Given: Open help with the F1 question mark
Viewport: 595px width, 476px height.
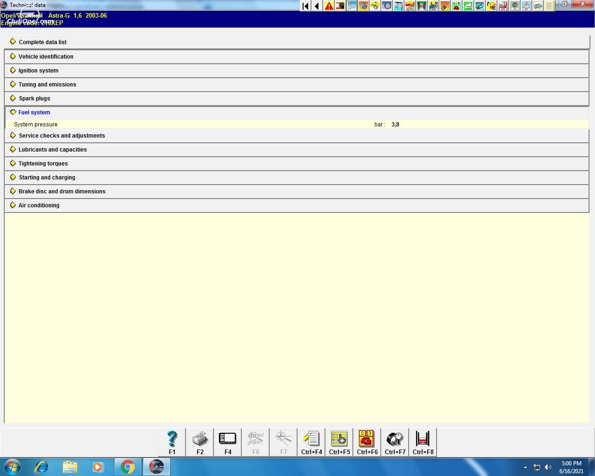Looking at the screenshot, I should coord(172,442).
